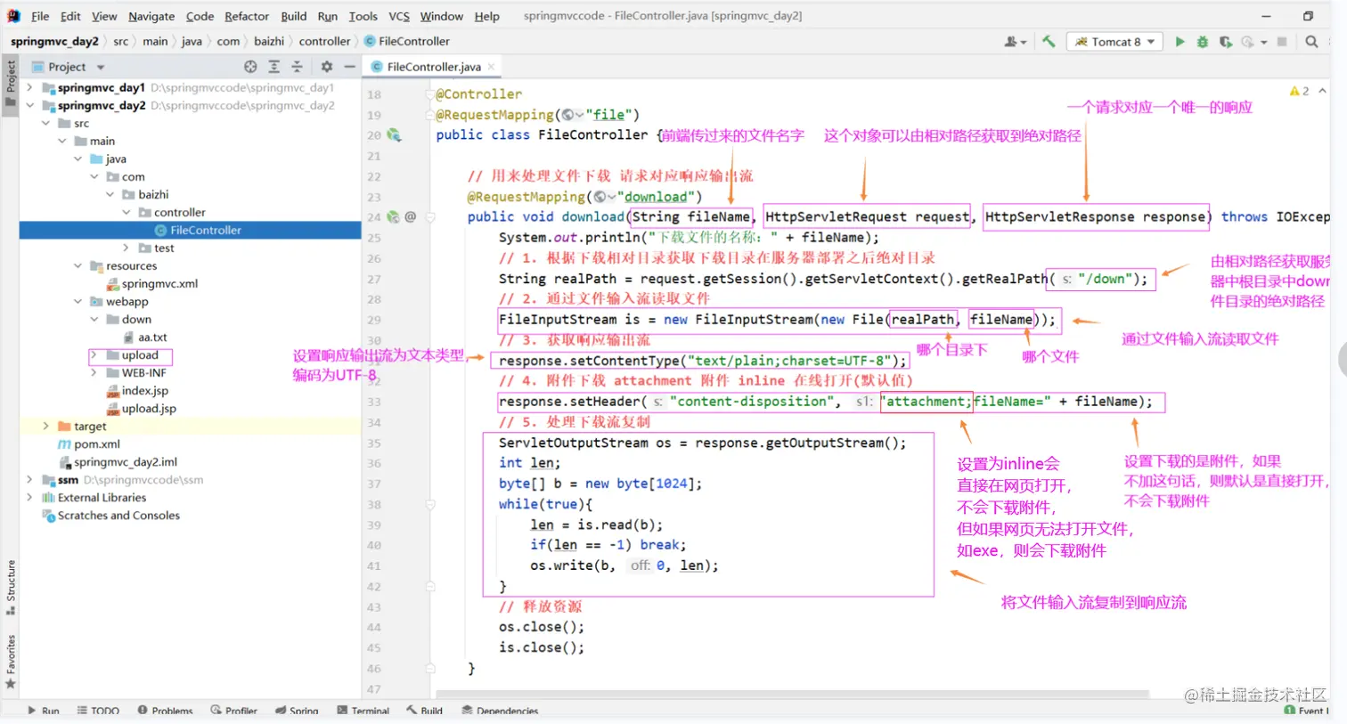Screen dimensions: 1347x724
Task: Collapse all in the Project panel
Action: 297,67
